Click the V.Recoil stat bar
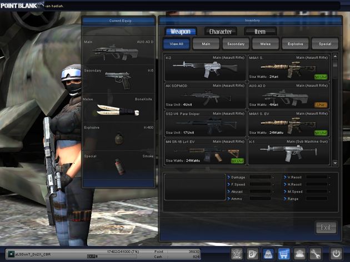This screenshot has width=350, height=262. pyautogui.click(x=317, y=177)
